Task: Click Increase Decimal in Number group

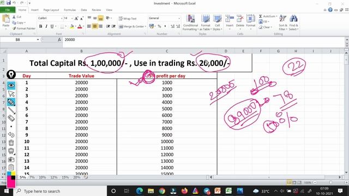Action: click(173, 26)
